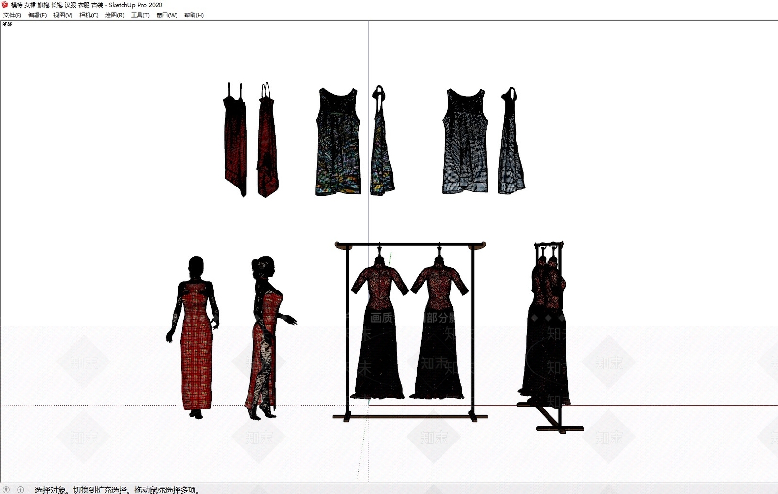
Task: Open the 绘图(R) menu
Action: click(114, 15)
